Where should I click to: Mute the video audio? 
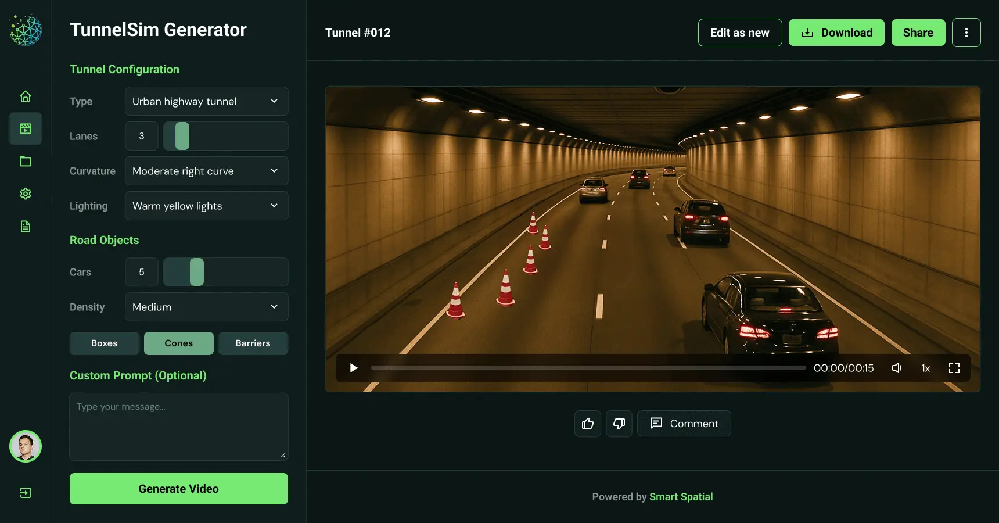pos(897,368)
